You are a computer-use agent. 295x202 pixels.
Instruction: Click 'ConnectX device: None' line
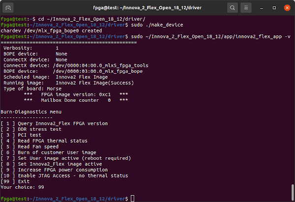click(35, 59)
